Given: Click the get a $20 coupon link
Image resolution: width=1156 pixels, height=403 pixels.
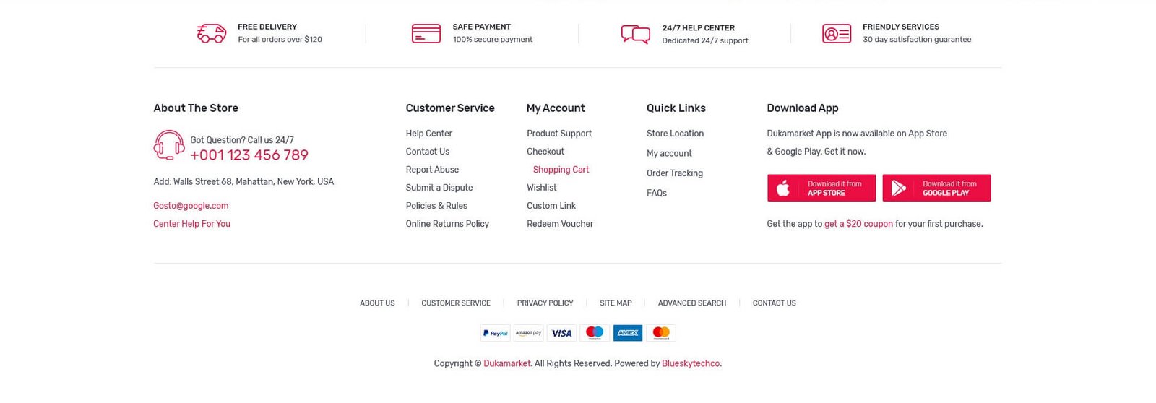Looking at the screenshot, I should 858,224.
